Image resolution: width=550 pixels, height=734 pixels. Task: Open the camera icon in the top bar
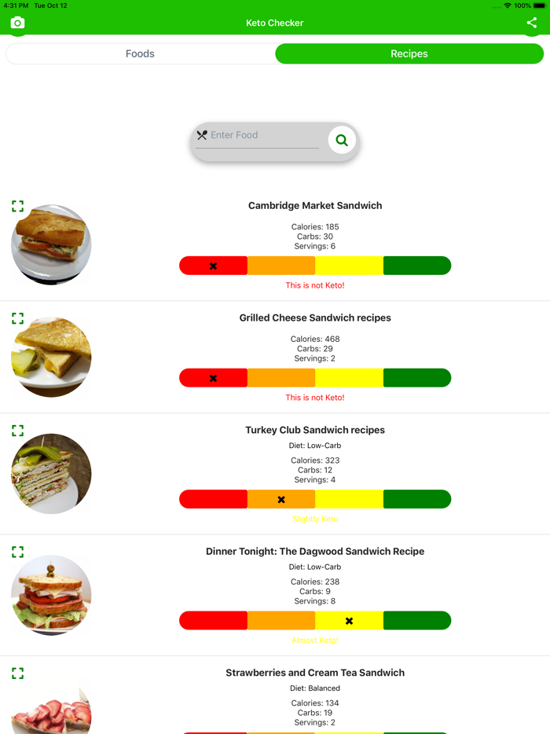click(x=17, y=23)
